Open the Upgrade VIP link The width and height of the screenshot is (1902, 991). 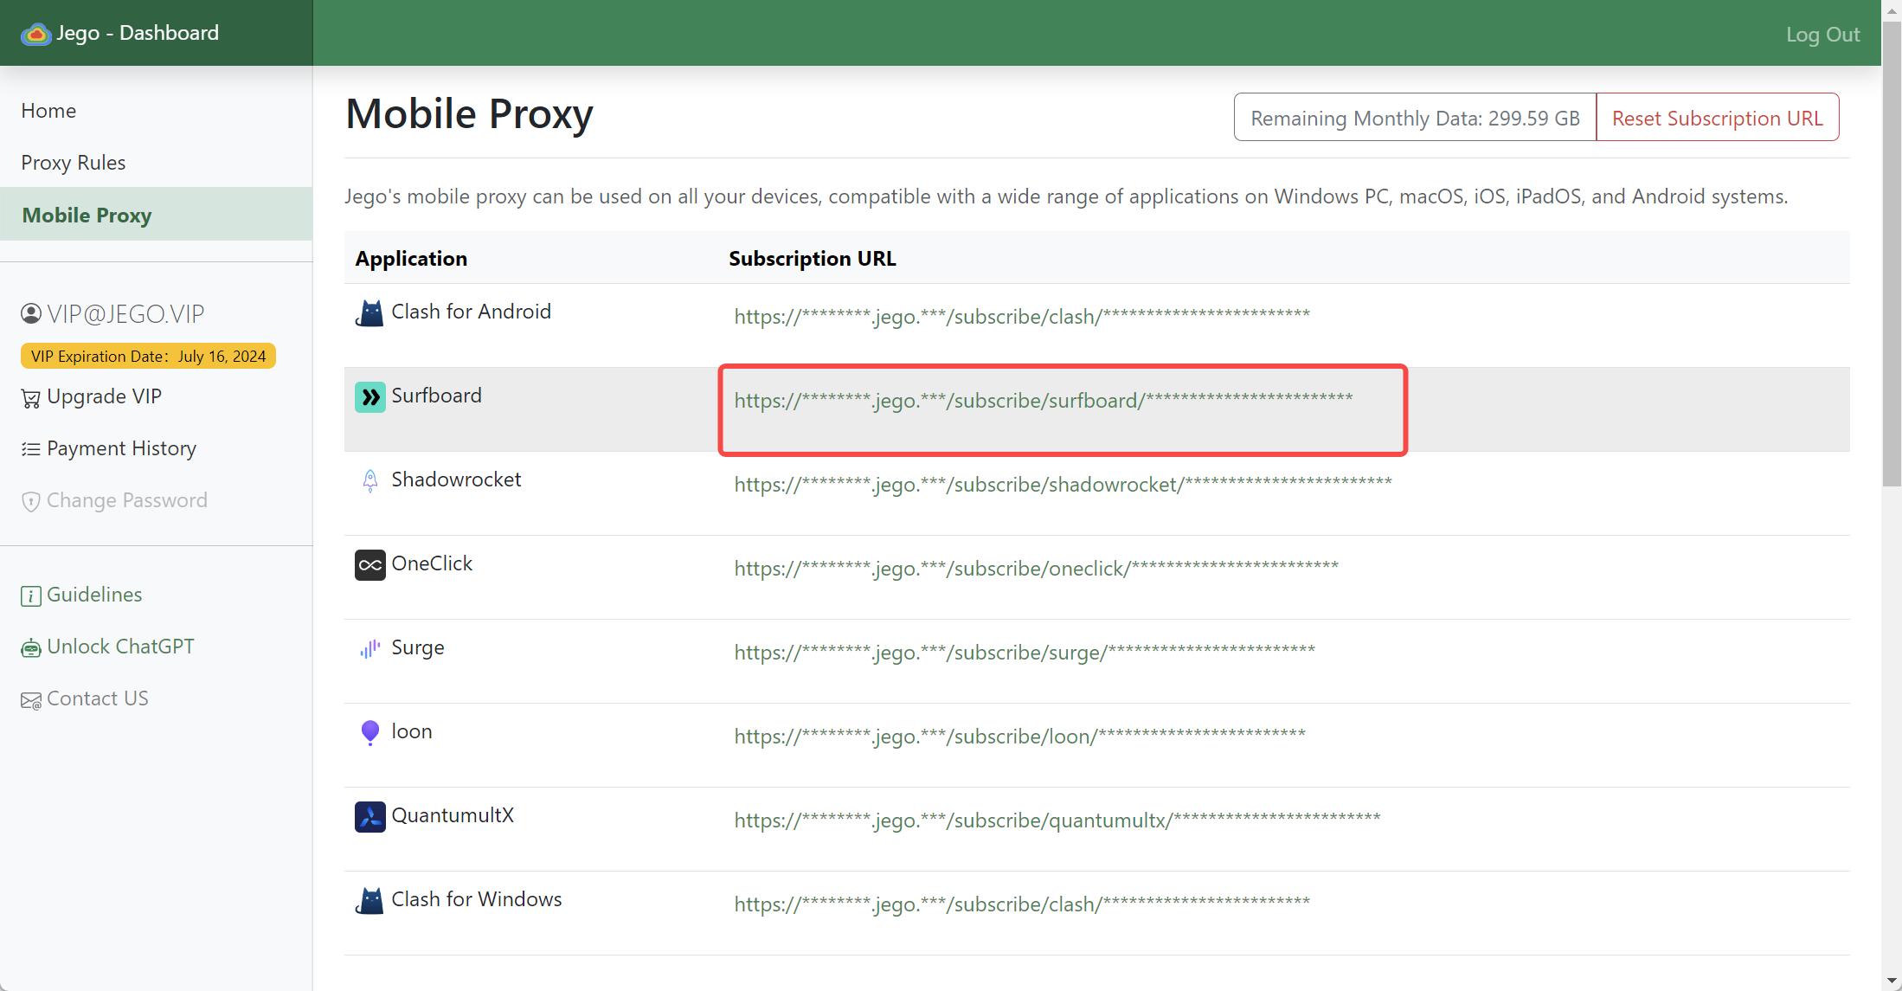[104, 396]
